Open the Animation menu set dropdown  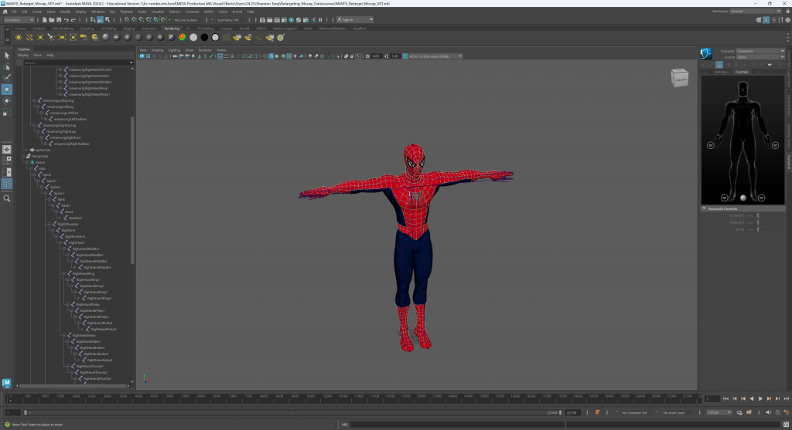pos(19,20)
